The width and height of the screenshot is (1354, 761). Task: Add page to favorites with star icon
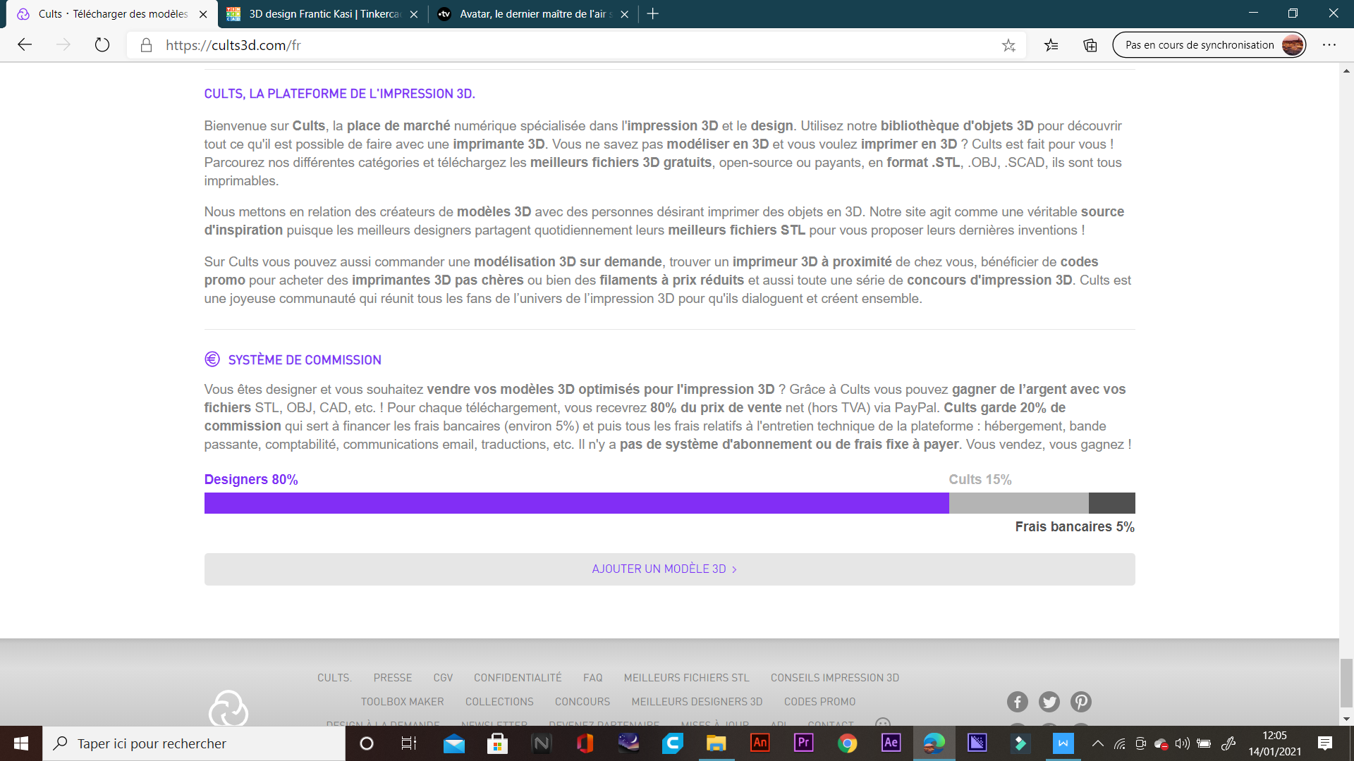pos(1008,45)
